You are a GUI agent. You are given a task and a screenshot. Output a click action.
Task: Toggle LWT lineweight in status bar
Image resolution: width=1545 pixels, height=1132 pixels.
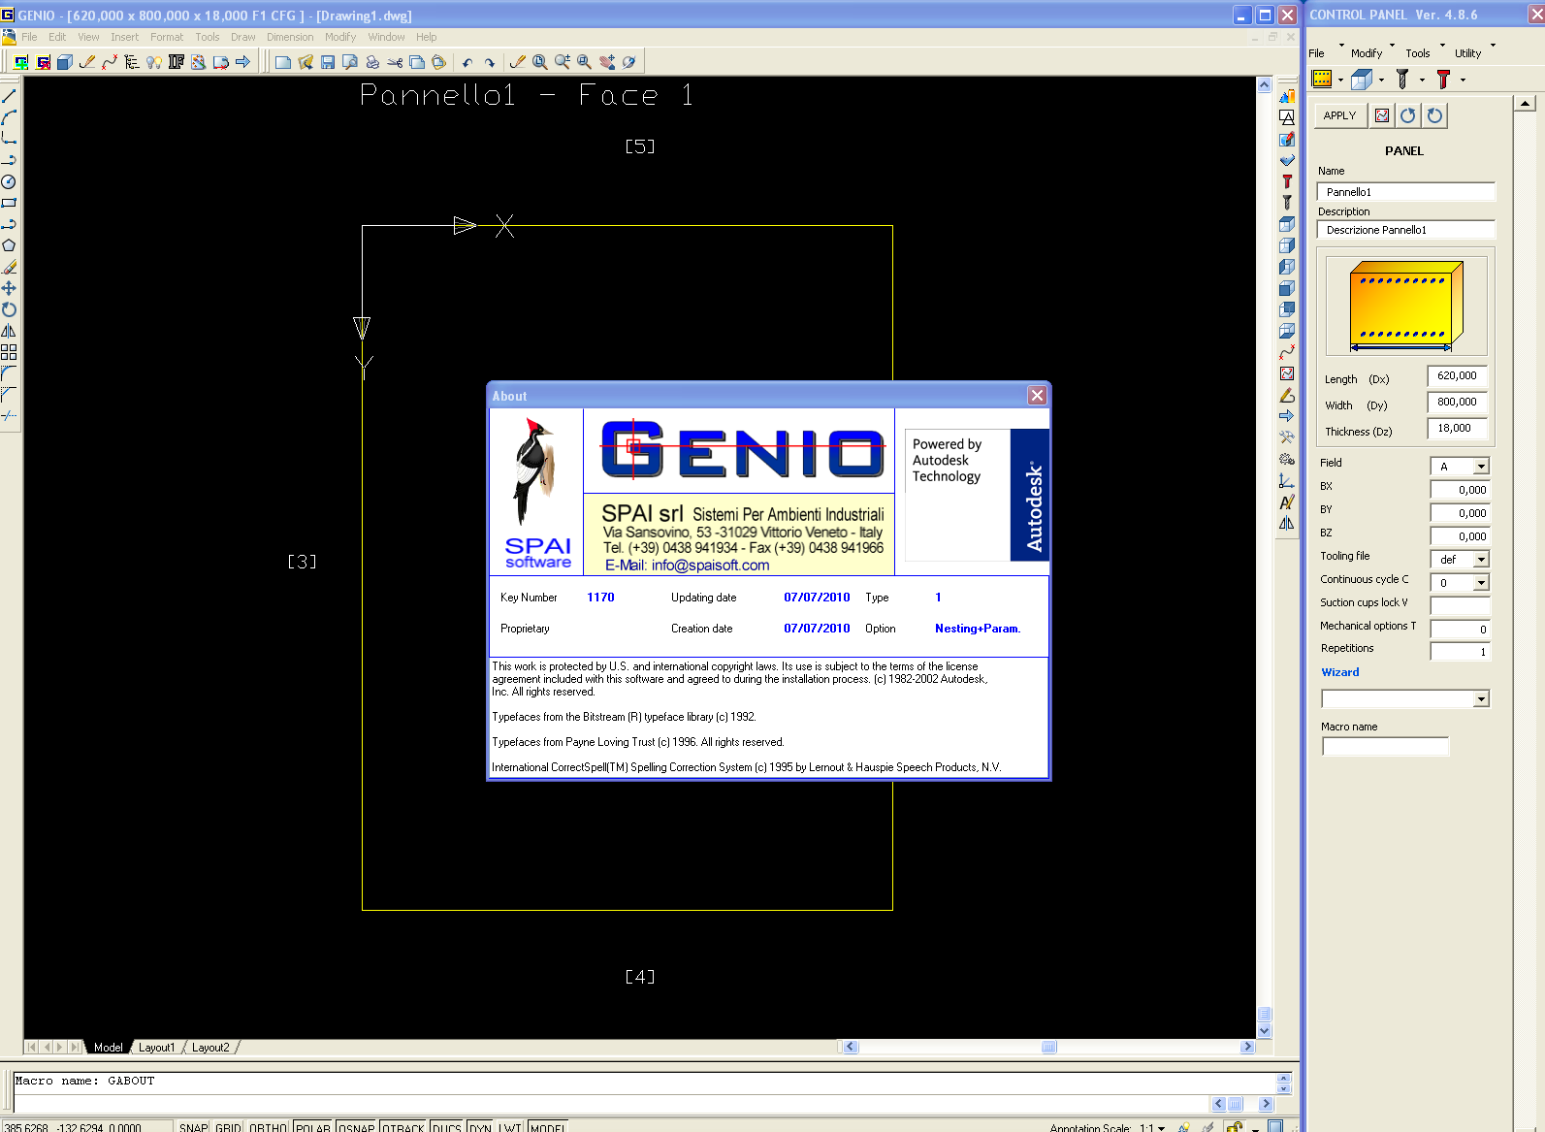tap(510, 1127)
